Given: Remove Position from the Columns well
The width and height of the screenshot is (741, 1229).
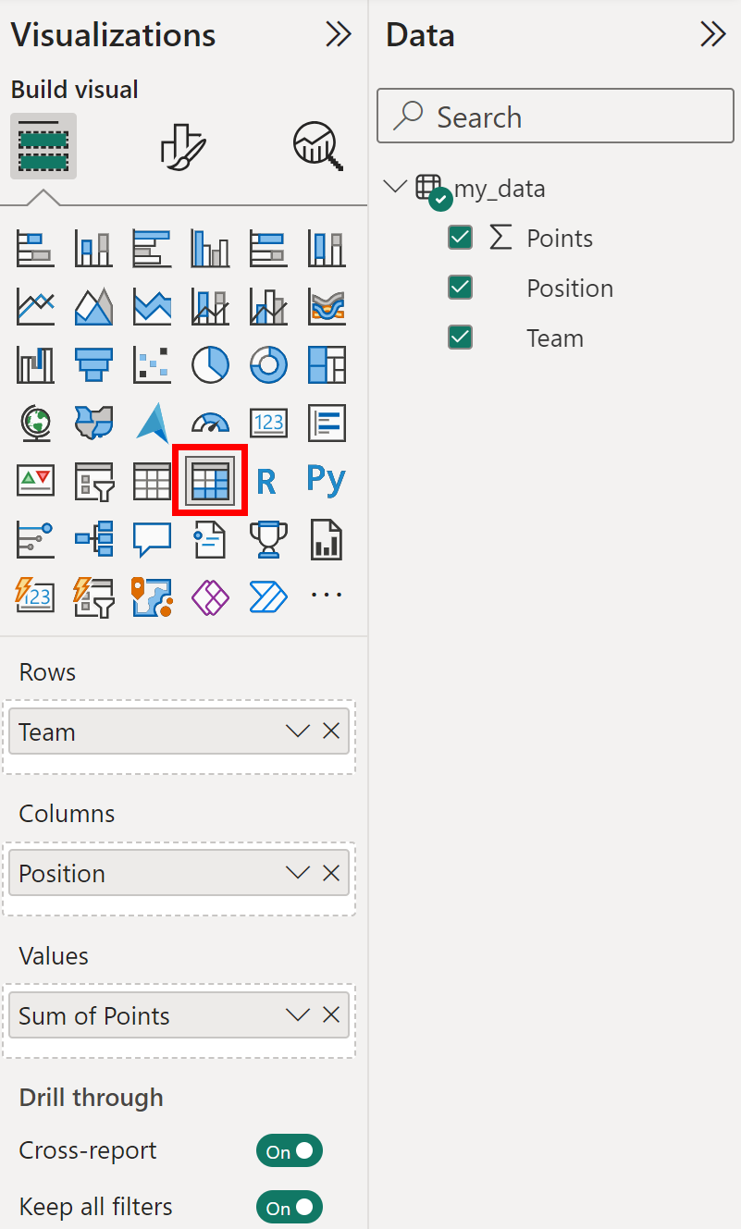Looking at the screenshot, I should (331, 873).
